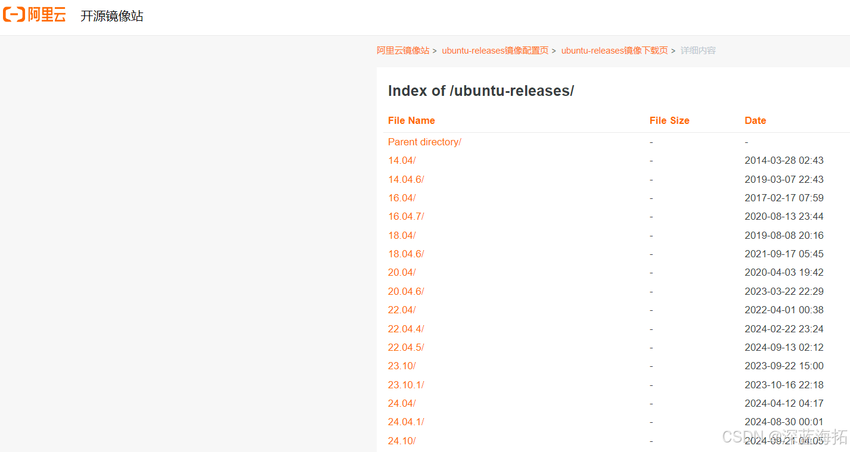Select date 2023-09-22 15:00
This screenshot has width=850, height=452.
784,366
